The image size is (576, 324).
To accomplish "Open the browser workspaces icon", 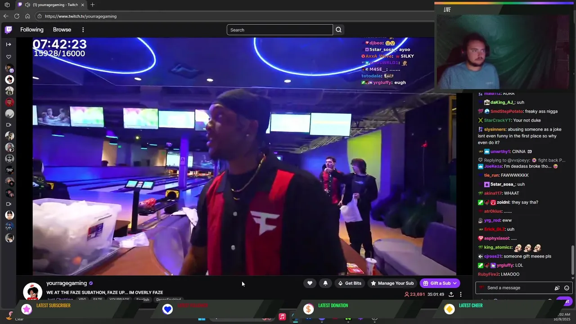I will pyautogui.click(x=7, y=4).
